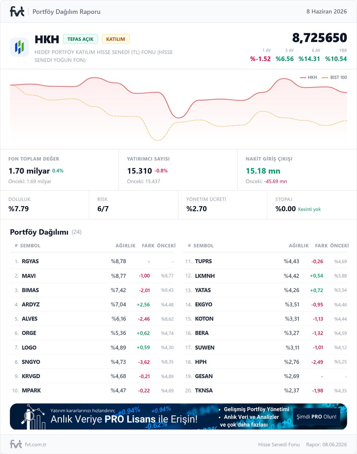The width and height of the screenshot is (357, 454).
Task: Select the SNGYO row symbol
Action: pos(31,362)
